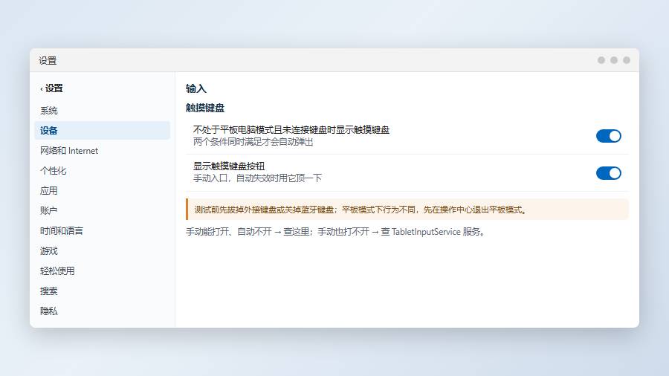
Task: Click the 两个条件同时满足才会自动弹出 description
Action: [253, 142]
